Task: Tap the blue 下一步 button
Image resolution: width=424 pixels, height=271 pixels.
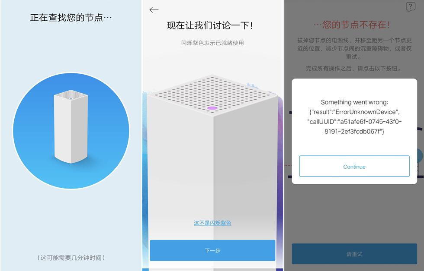Action: (212, 251)
